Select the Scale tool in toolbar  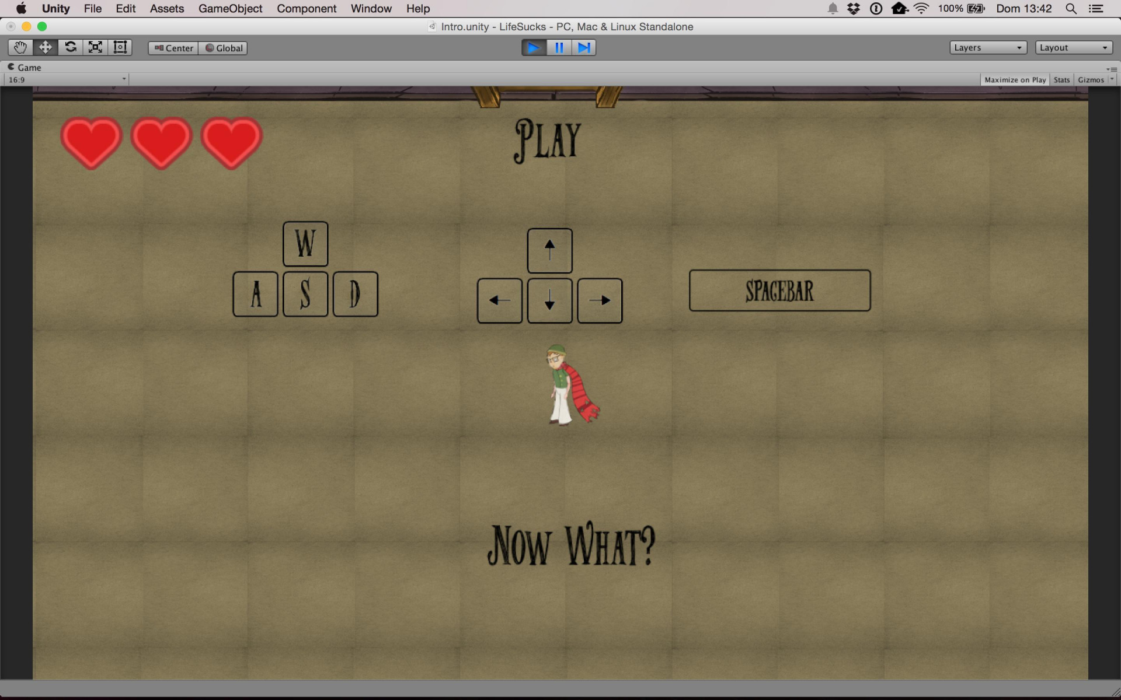point(95,47)
